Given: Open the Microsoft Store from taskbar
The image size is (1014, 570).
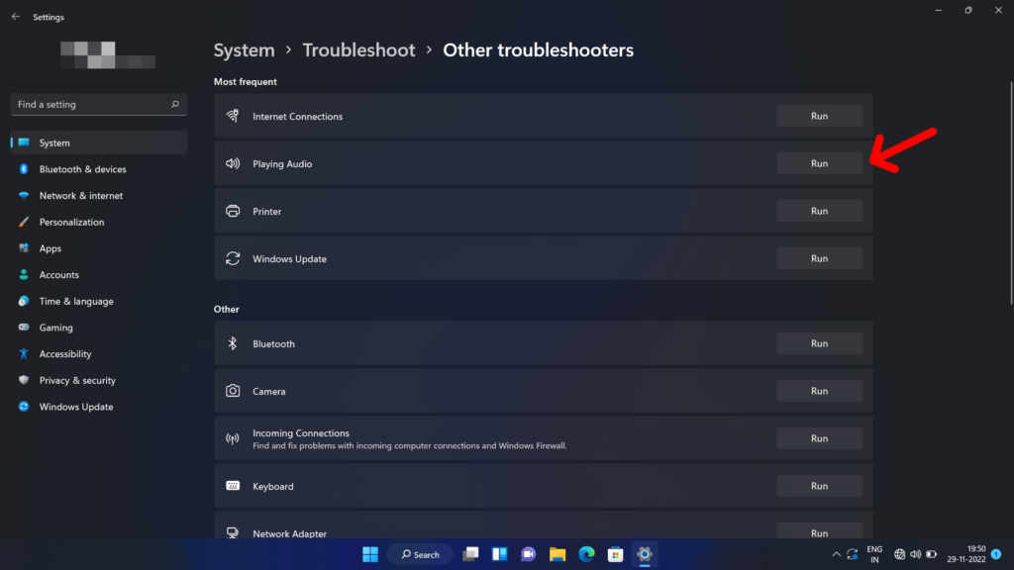Looking at the screenshot, I should tap(616, 554).
